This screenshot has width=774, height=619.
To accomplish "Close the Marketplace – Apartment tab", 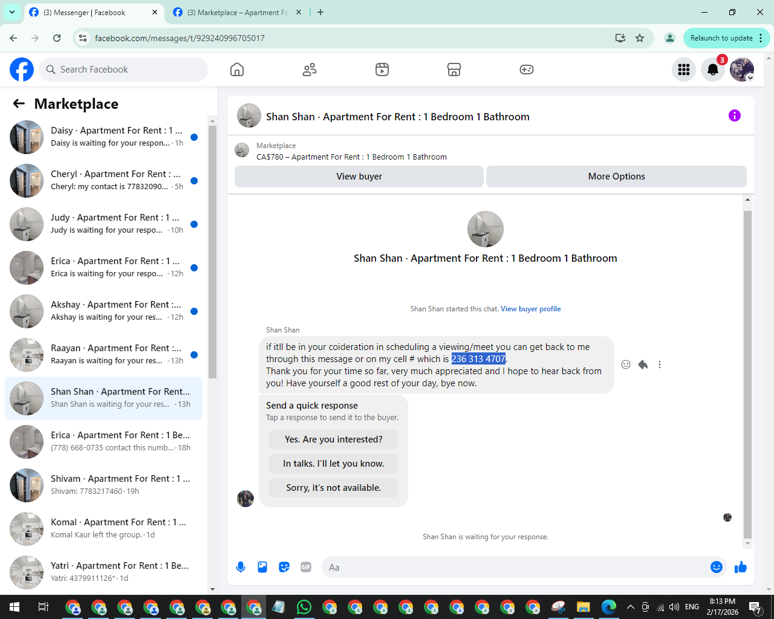I will (299, 12).
